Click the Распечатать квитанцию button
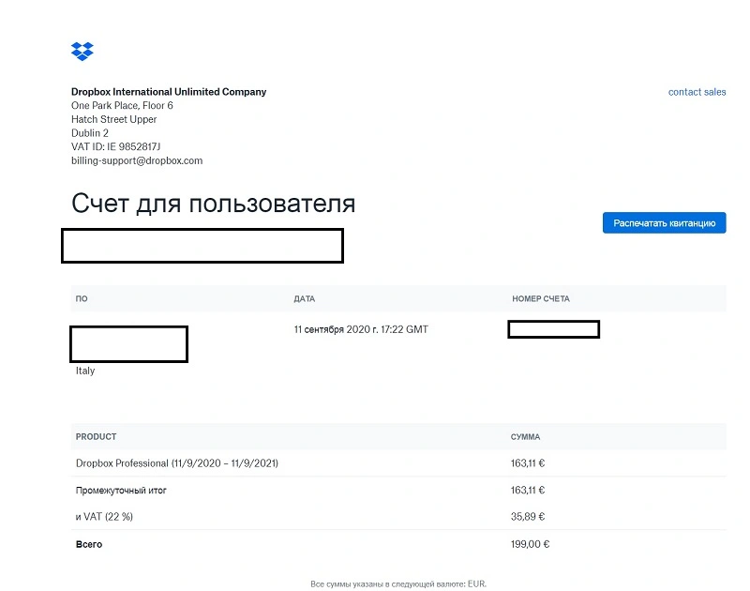This screenshot has height=591, width=750. [x=664, y=223]
